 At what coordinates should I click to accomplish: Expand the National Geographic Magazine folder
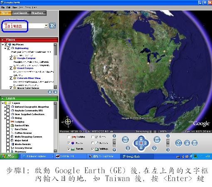coord(5,107)
